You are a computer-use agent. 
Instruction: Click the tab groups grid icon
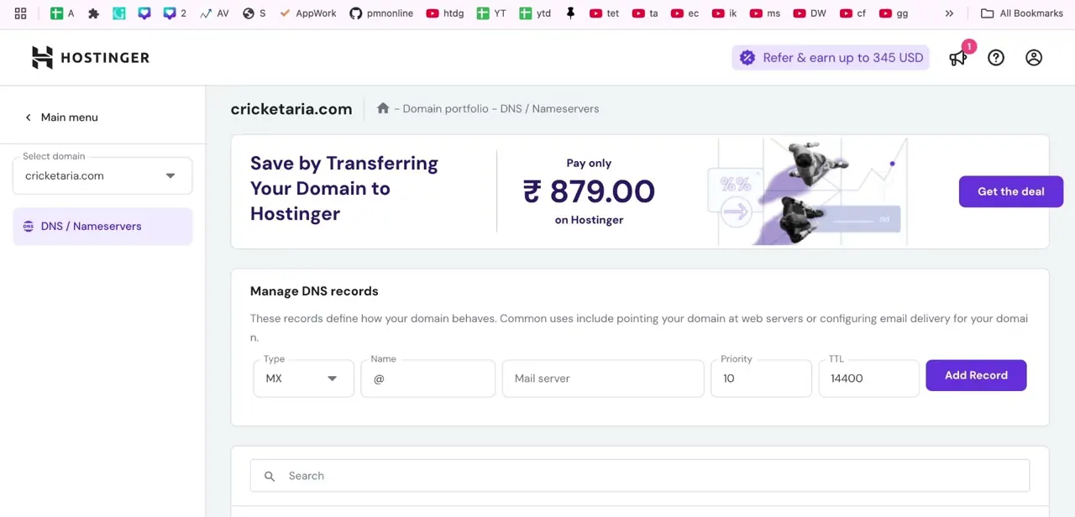click(20, 13)
